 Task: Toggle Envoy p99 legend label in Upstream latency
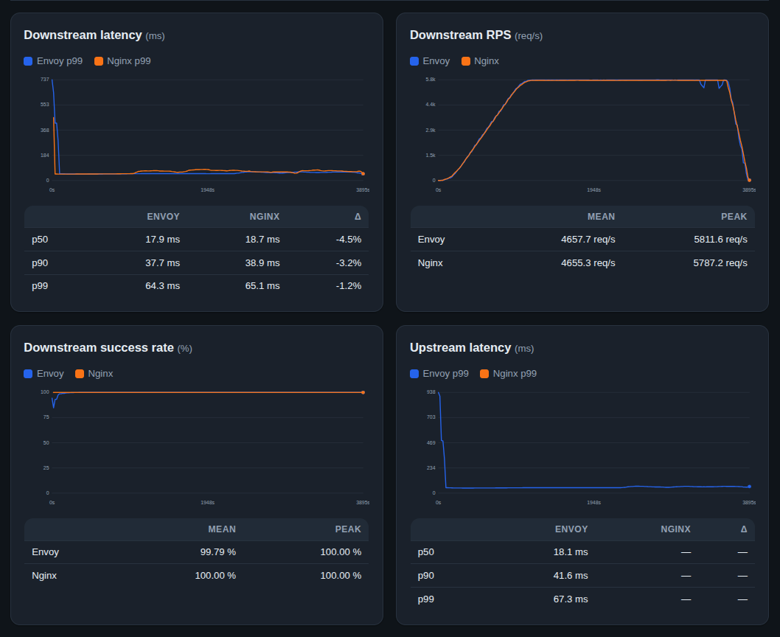click(x=446, y=374)
